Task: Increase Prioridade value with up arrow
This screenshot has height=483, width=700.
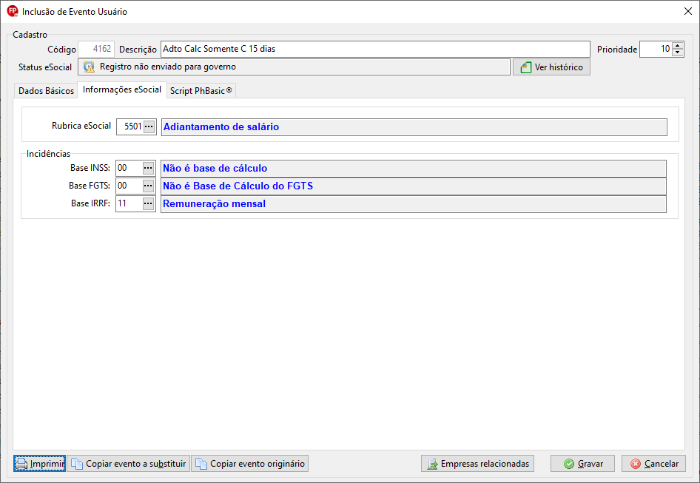Action: [x=678, y=46]
